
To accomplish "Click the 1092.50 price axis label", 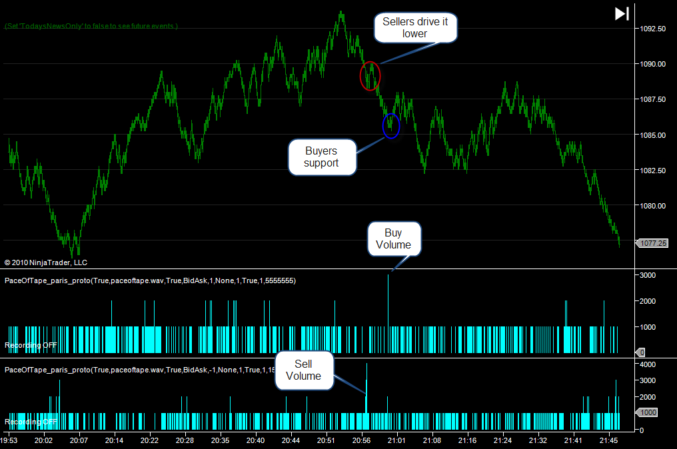I will (652, 29).
